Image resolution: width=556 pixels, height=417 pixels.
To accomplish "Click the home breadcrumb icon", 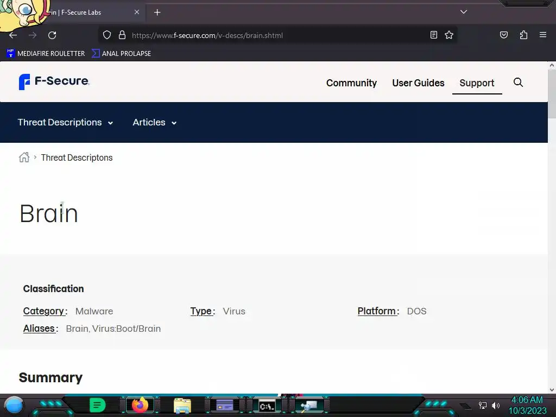I will pos(24,157).
